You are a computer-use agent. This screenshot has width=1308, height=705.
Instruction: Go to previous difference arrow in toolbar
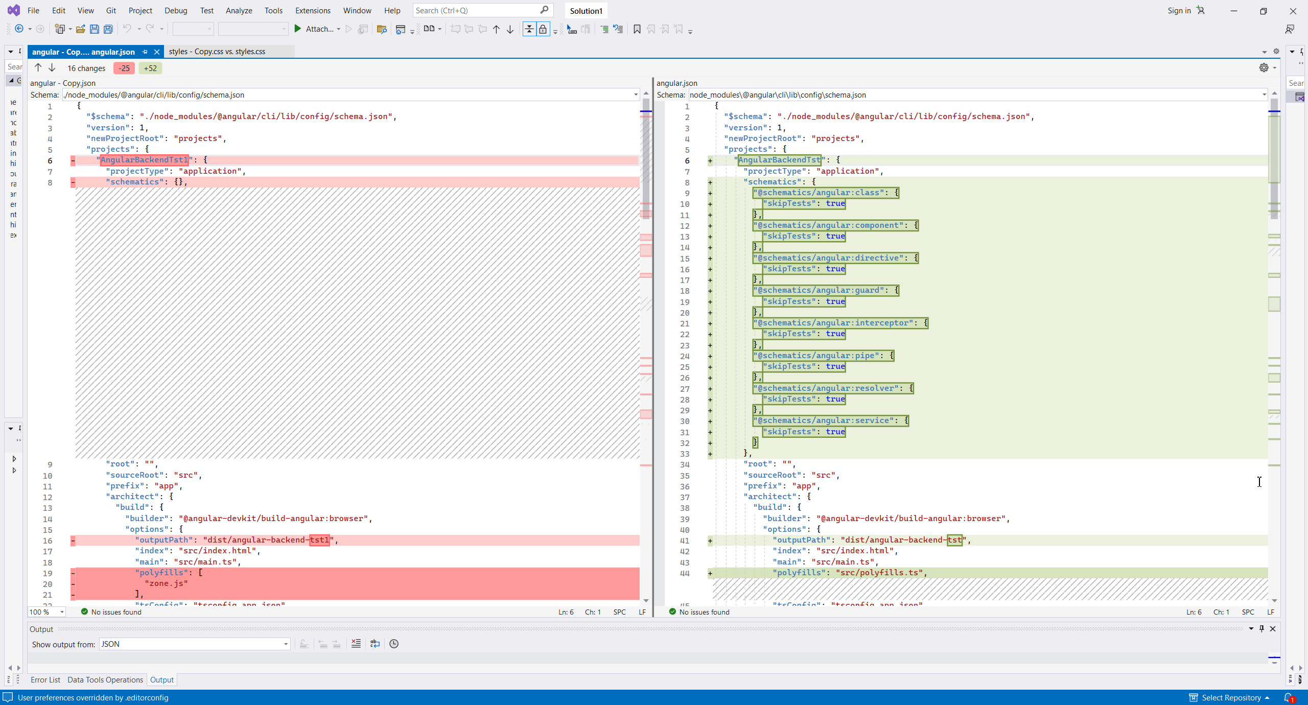496,29
